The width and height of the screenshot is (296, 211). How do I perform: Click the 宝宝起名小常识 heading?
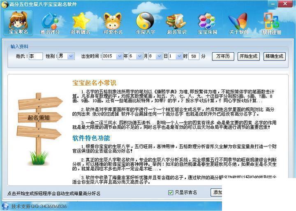pos(94,83)
